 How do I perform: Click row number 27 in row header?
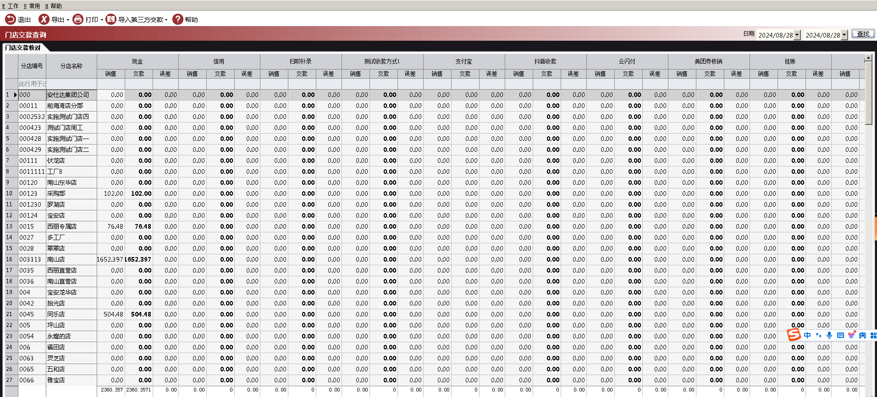click(x=9, y=380)
